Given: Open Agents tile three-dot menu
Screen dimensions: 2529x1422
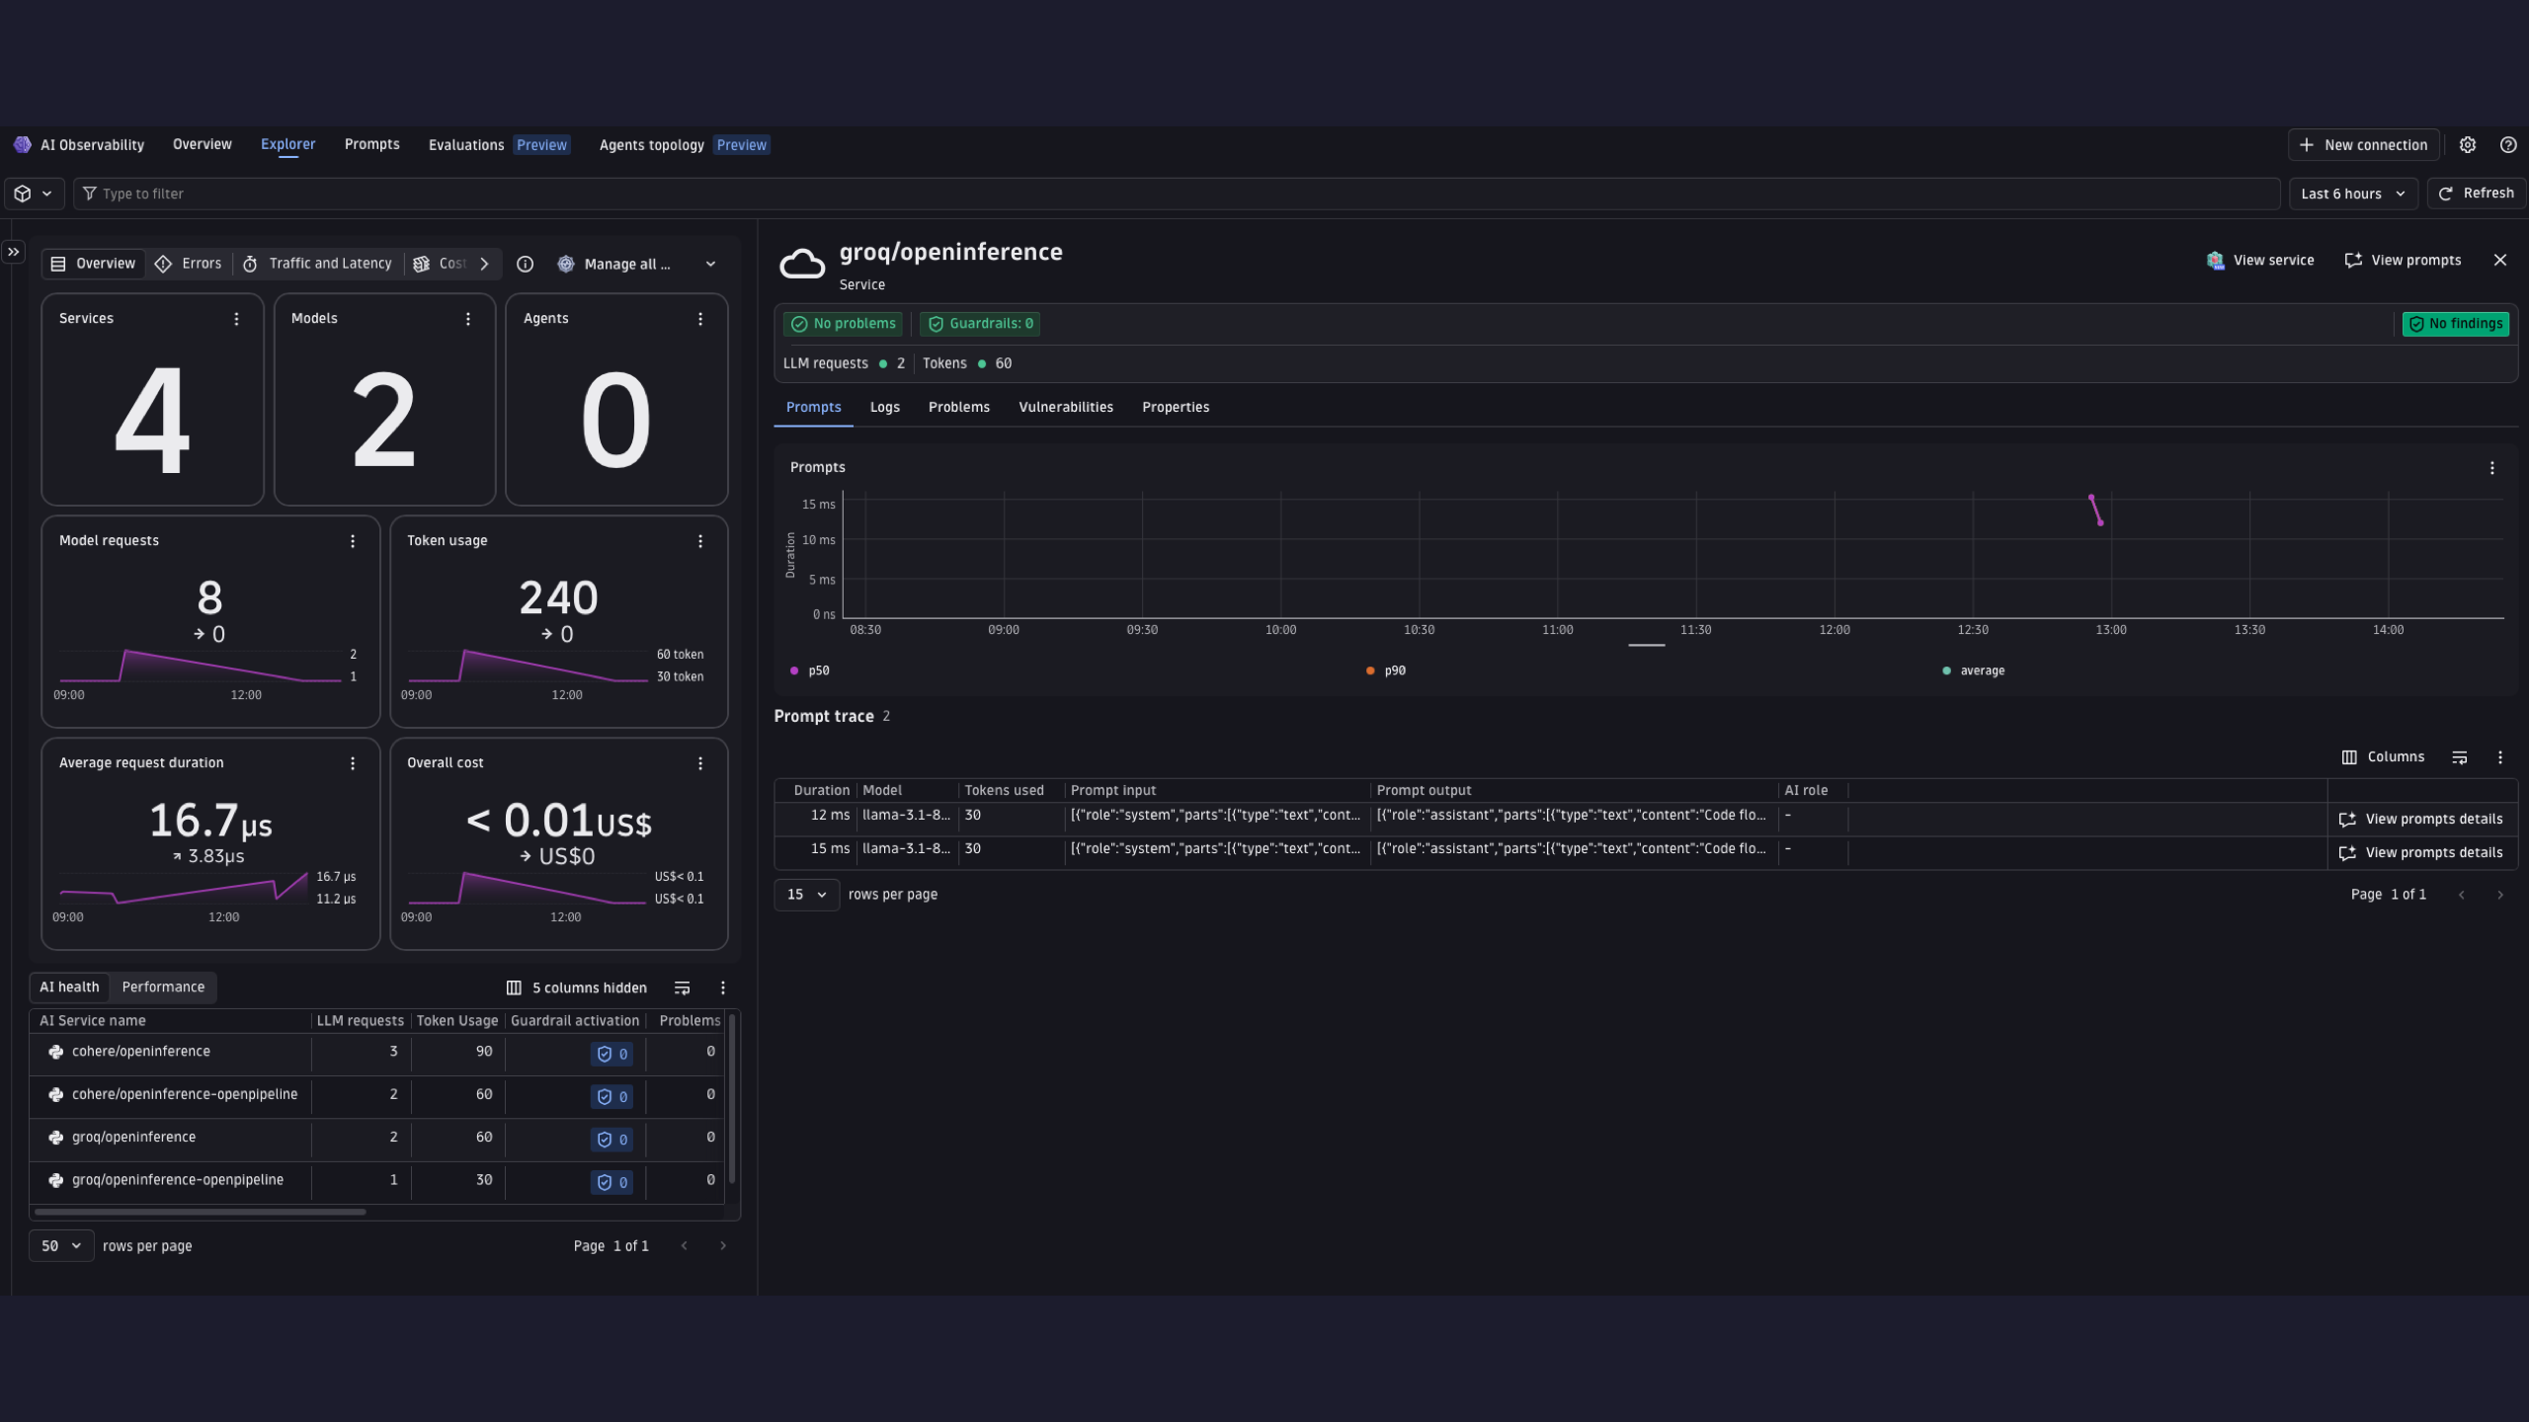Looking at the screenshot, I should [700, 319].
